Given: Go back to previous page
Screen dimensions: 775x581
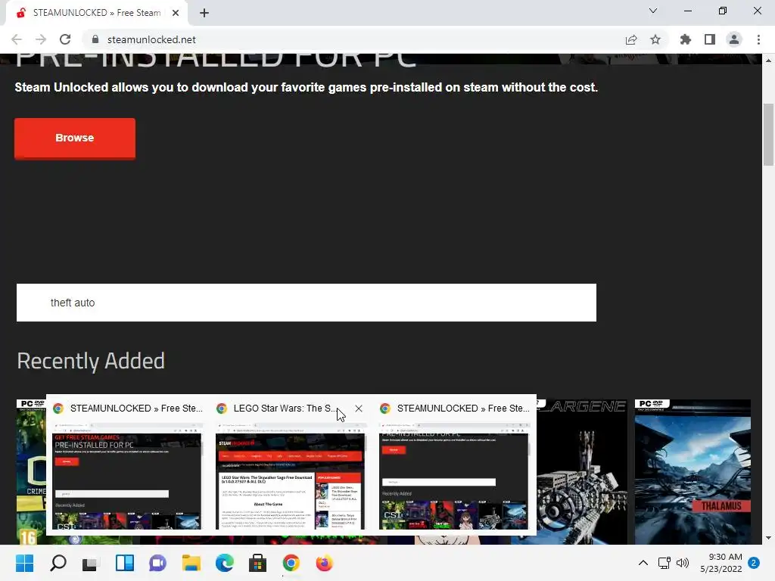Looking at the screenshot, I should 17,39.
